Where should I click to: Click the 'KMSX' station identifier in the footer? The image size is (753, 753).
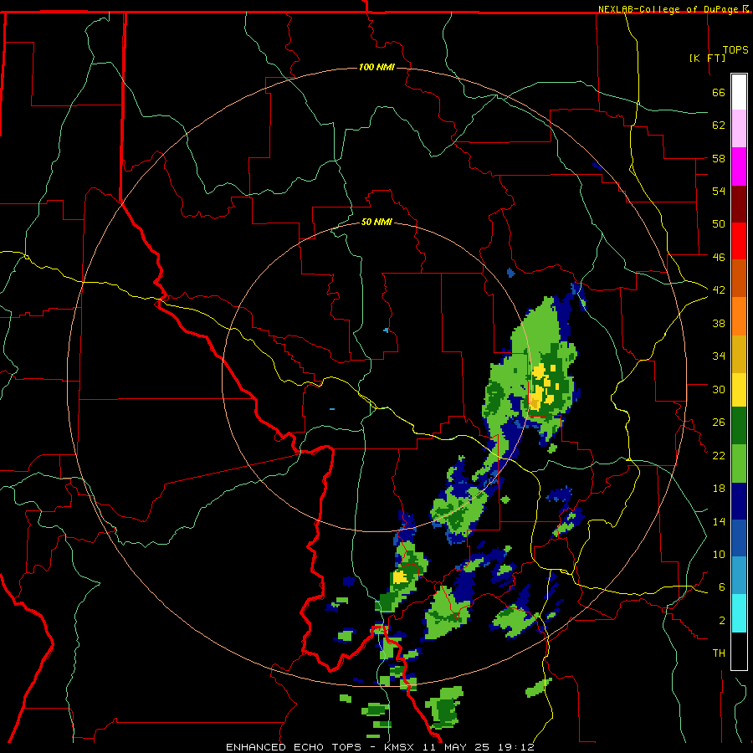pyautogui.click(x=400, y=747)
